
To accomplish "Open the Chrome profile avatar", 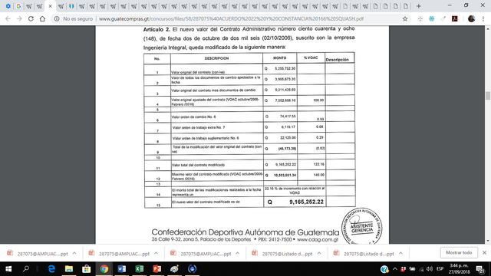I will (x=471, y=18).
